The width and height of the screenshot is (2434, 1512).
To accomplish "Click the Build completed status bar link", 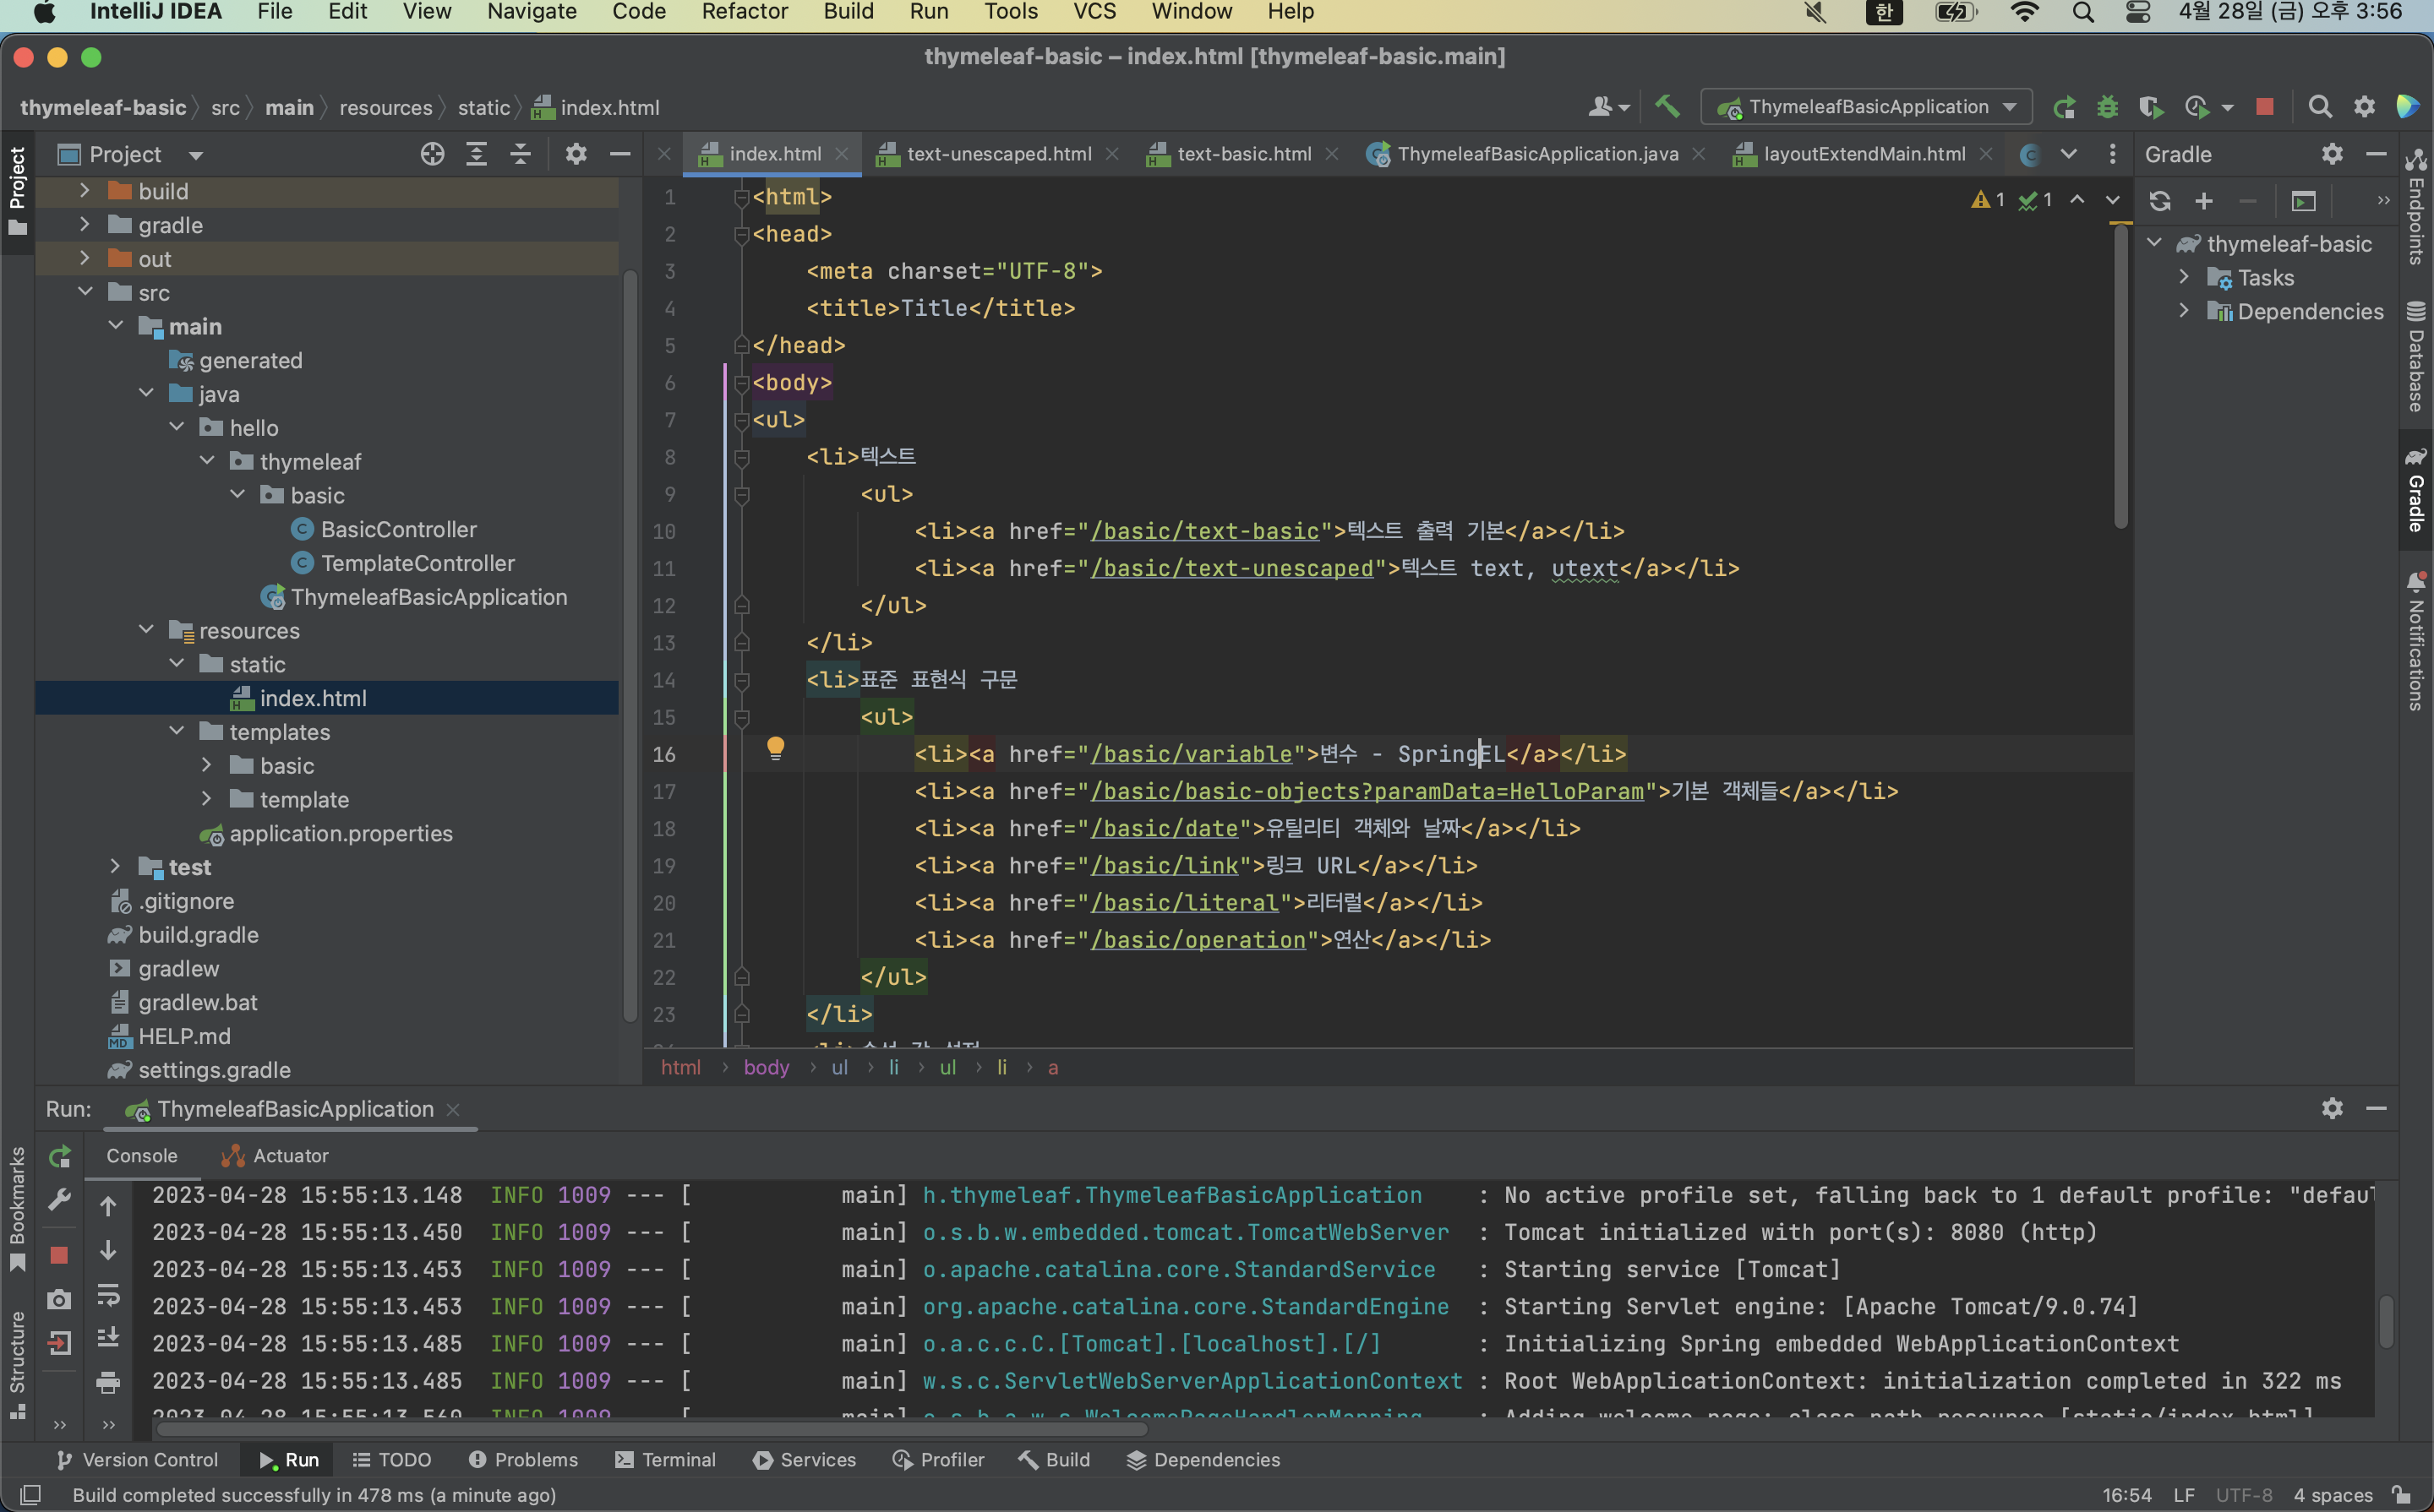I will (x=314, y=1493).
